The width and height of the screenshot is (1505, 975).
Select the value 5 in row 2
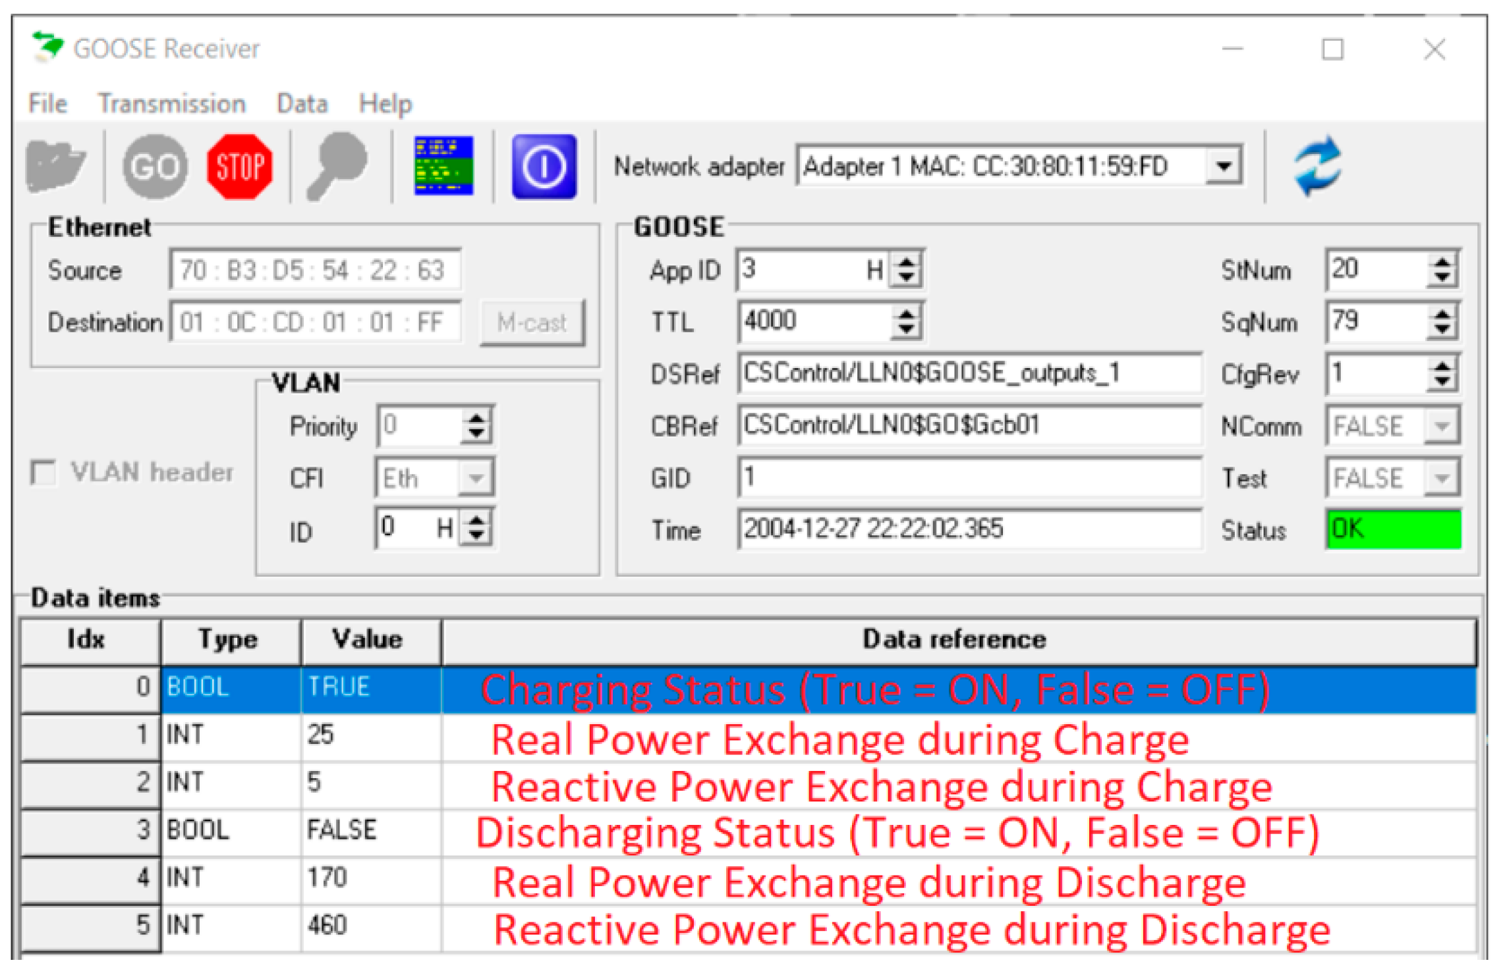click(372, 785)
